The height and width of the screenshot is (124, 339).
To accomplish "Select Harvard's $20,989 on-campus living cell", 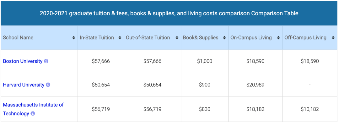I will pos(255,85).
